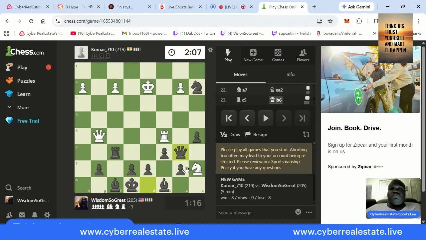The width and height of the screenshot is (426, 240).
Task: Click the white rook on the board
Action: pos(164,136)
